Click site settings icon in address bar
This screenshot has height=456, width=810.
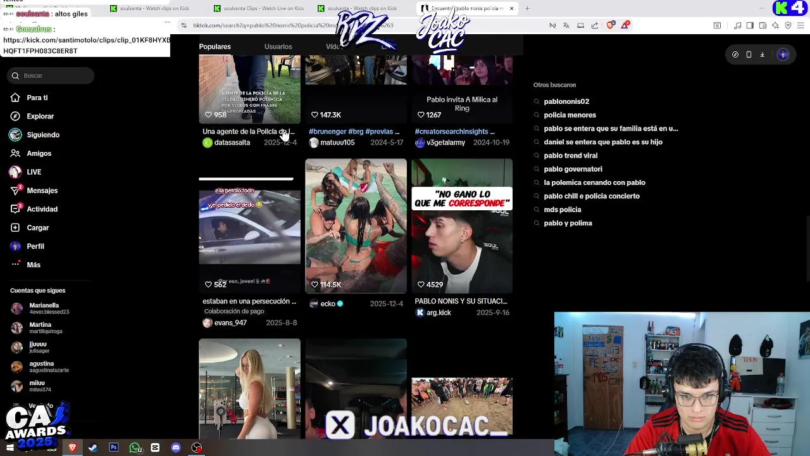tap(184, 25)
